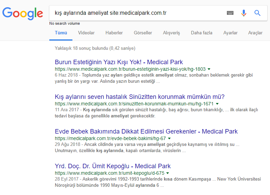
Task: Switch to the Videolar tab
Action: click(86, 33)
